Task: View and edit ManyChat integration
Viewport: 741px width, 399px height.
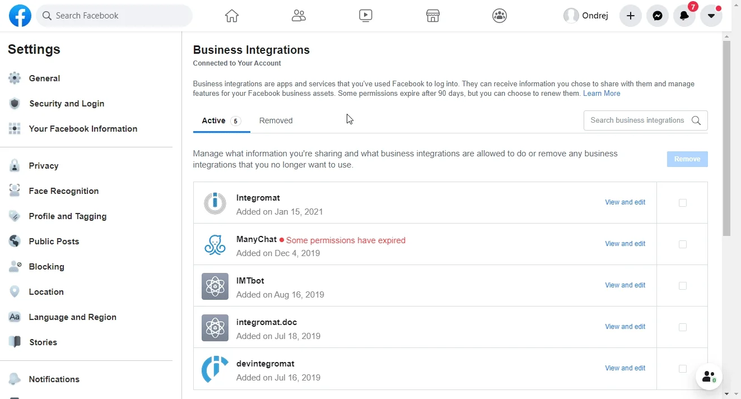Action: click(x=625, y=244)
